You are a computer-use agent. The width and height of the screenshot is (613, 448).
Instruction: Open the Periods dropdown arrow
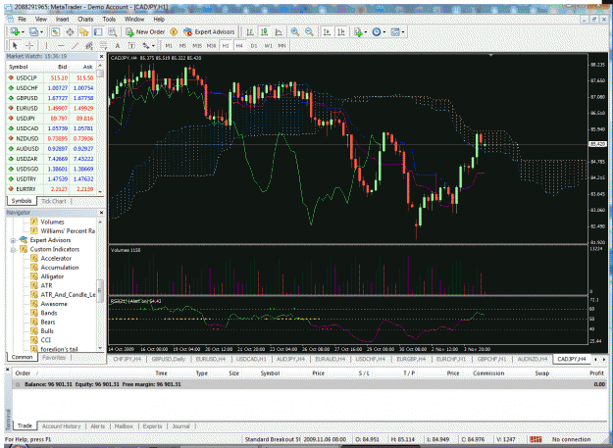pyautogui.click(x=384, y=32)
